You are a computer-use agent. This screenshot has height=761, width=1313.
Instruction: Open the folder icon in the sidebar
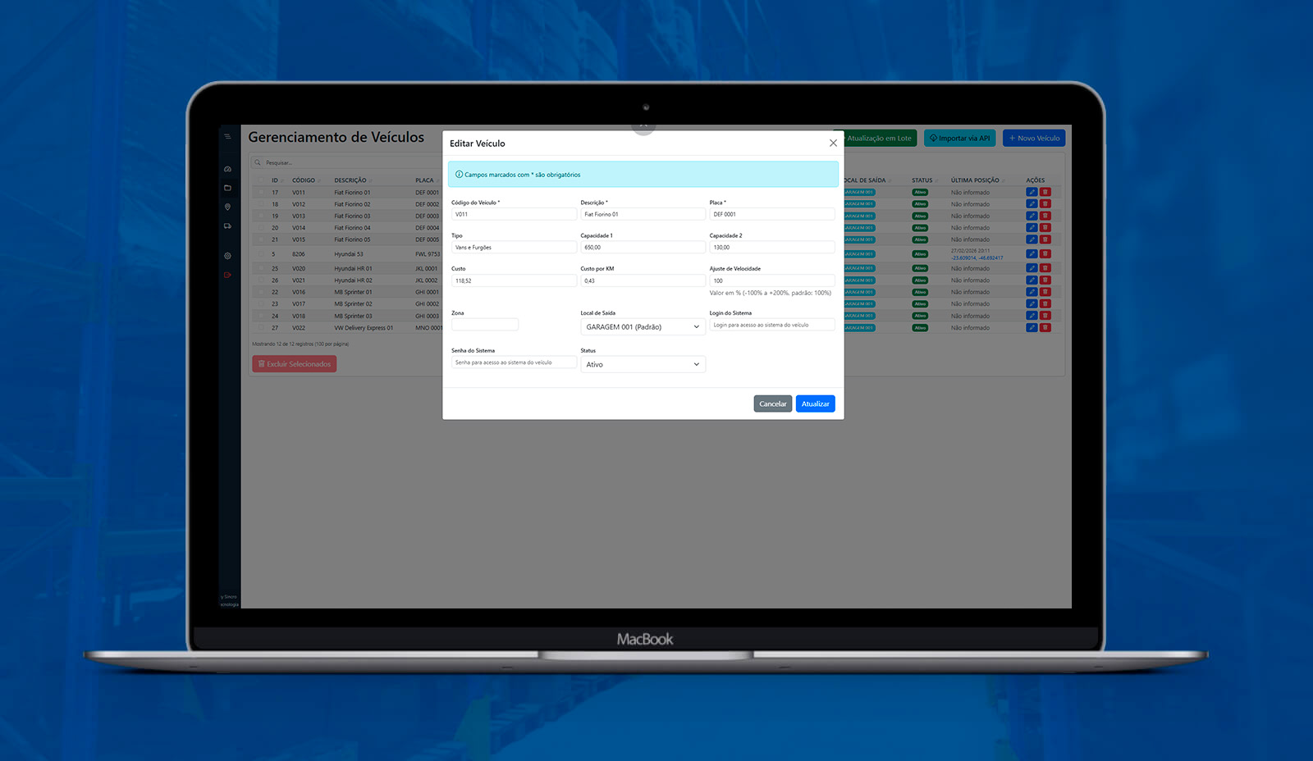tap(227, 188)
